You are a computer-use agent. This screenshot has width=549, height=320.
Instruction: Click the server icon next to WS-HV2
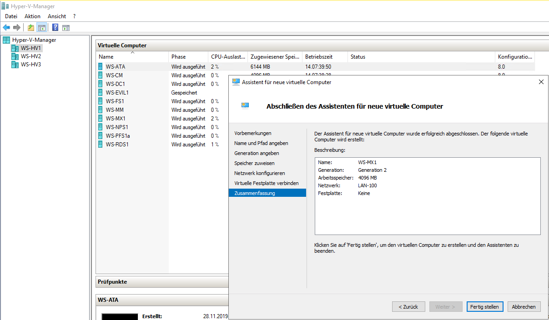[x=15, y=56]
